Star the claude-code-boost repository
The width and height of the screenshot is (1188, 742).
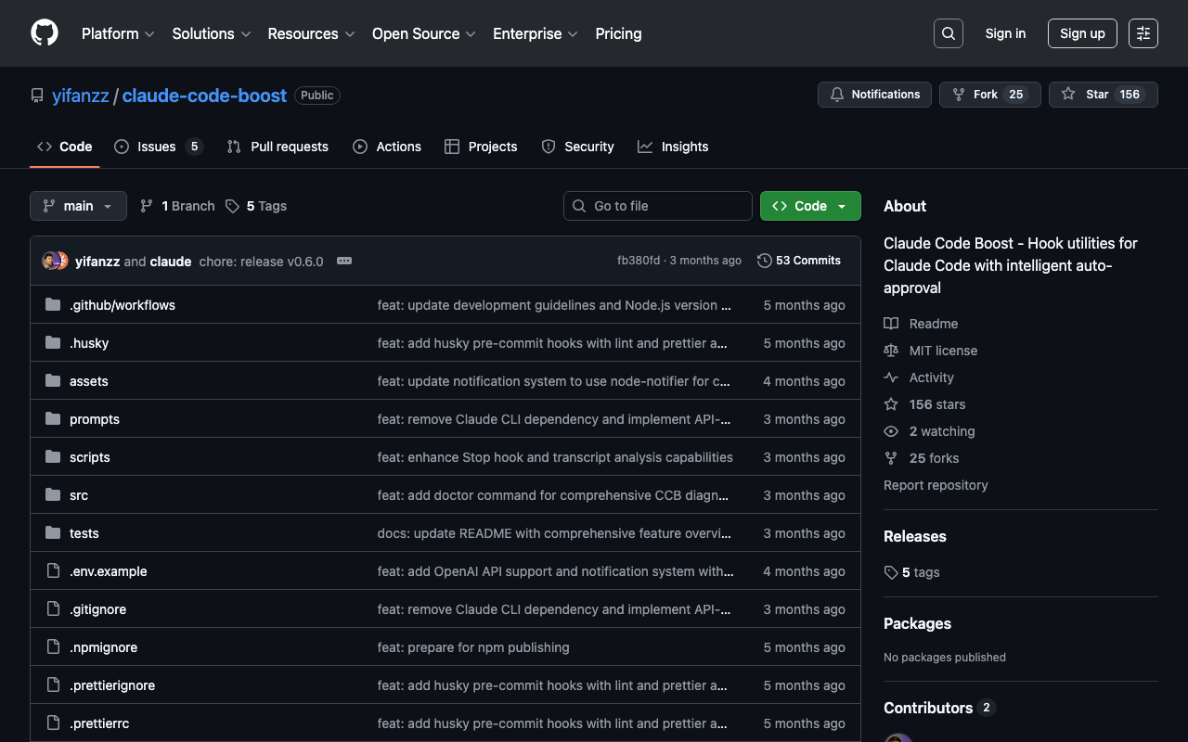(1086, 95)
